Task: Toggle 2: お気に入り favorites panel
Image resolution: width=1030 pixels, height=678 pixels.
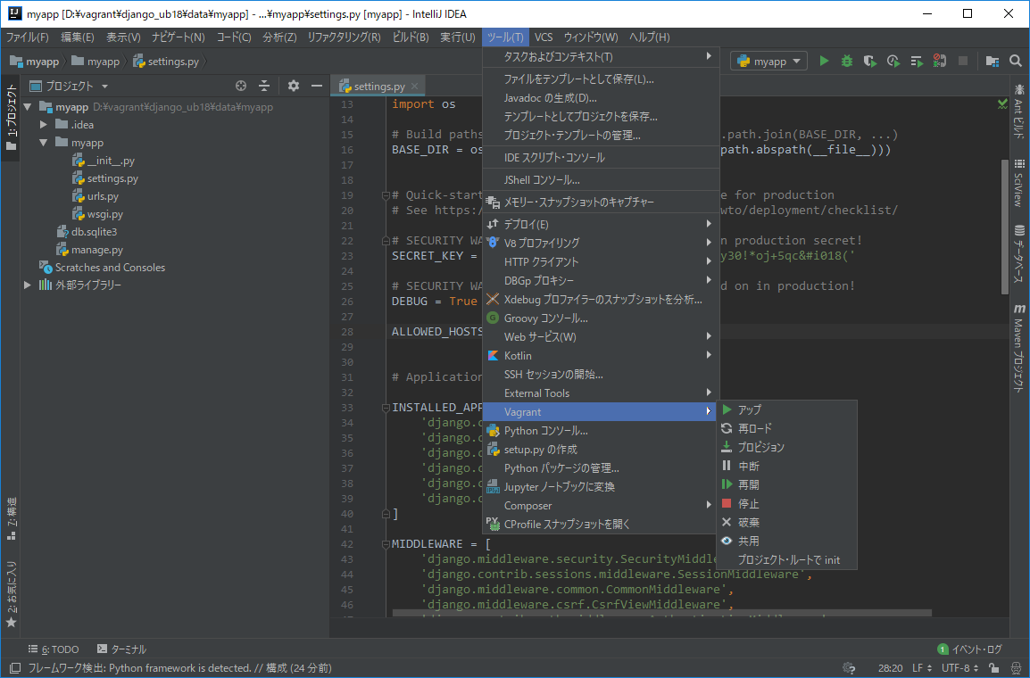Action: (12, 595)
